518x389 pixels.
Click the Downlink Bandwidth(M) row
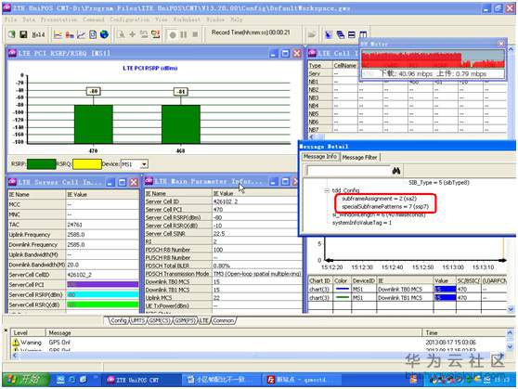tap(73, 266)
